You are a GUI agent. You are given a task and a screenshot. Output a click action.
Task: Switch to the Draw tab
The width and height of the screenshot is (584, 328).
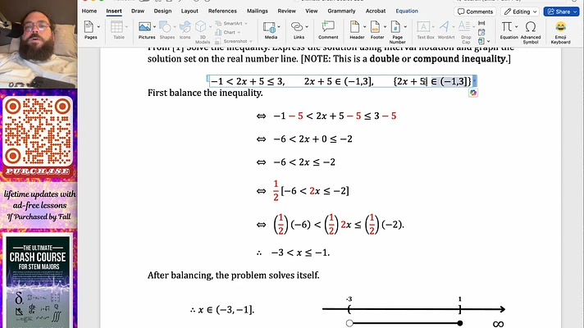[x=138, y=11]
